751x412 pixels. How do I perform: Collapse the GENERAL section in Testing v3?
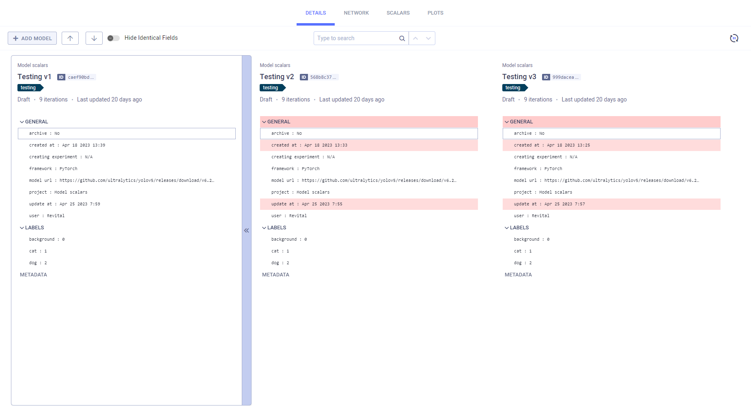click(x=507, y=122)
